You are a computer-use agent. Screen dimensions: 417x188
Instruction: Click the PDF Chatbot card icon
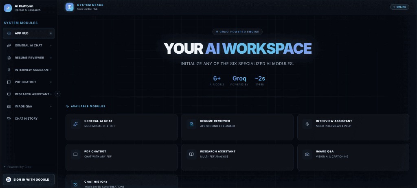[x=75, y=155]
